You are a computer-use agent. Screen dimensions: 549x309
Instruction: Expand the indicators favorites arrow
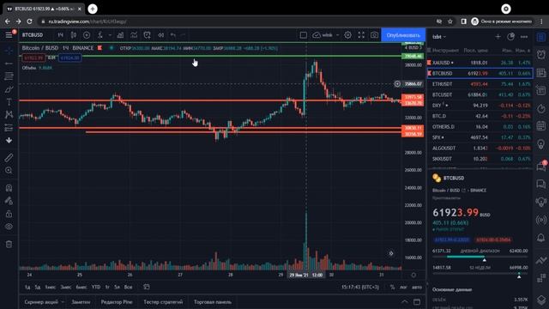tap(110, 35)
